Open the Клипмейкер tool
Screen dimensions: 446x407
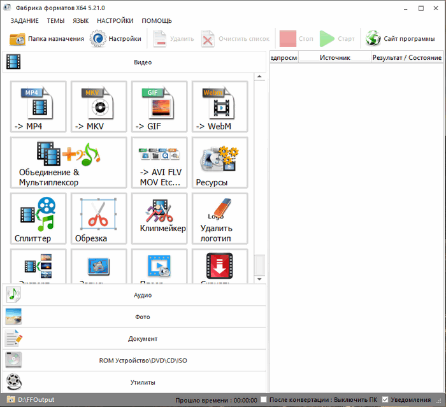[x=159, y=218]
